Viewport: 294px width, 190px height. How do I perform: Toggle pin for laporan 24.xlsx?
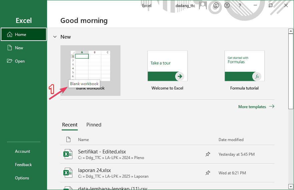(208, 173)
